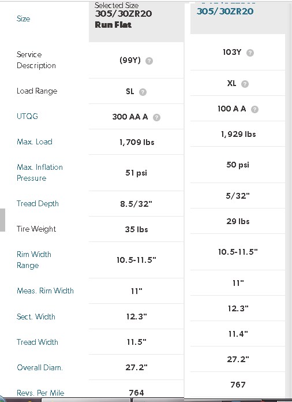
Task: Click Meas. Rim Width link
Action: (45, 291)
